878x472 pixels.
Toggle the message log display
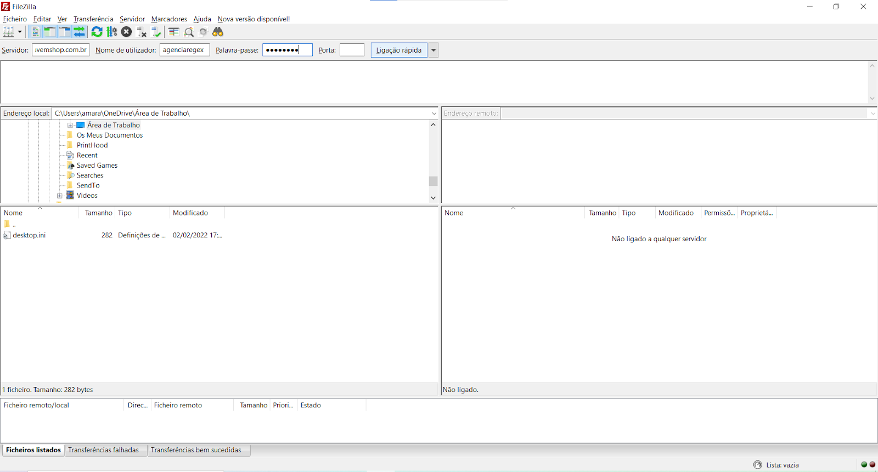(x=35, y=32)
